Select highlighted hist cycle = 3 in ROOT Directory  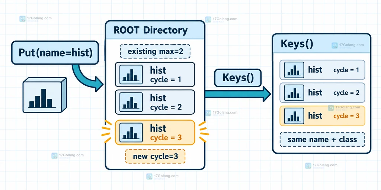click(155, 132)
